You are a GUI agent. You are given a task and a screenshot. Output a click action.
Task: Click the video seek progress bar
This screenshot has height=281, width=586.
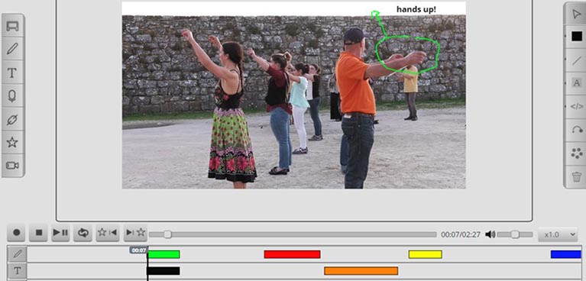coord(293,234)
